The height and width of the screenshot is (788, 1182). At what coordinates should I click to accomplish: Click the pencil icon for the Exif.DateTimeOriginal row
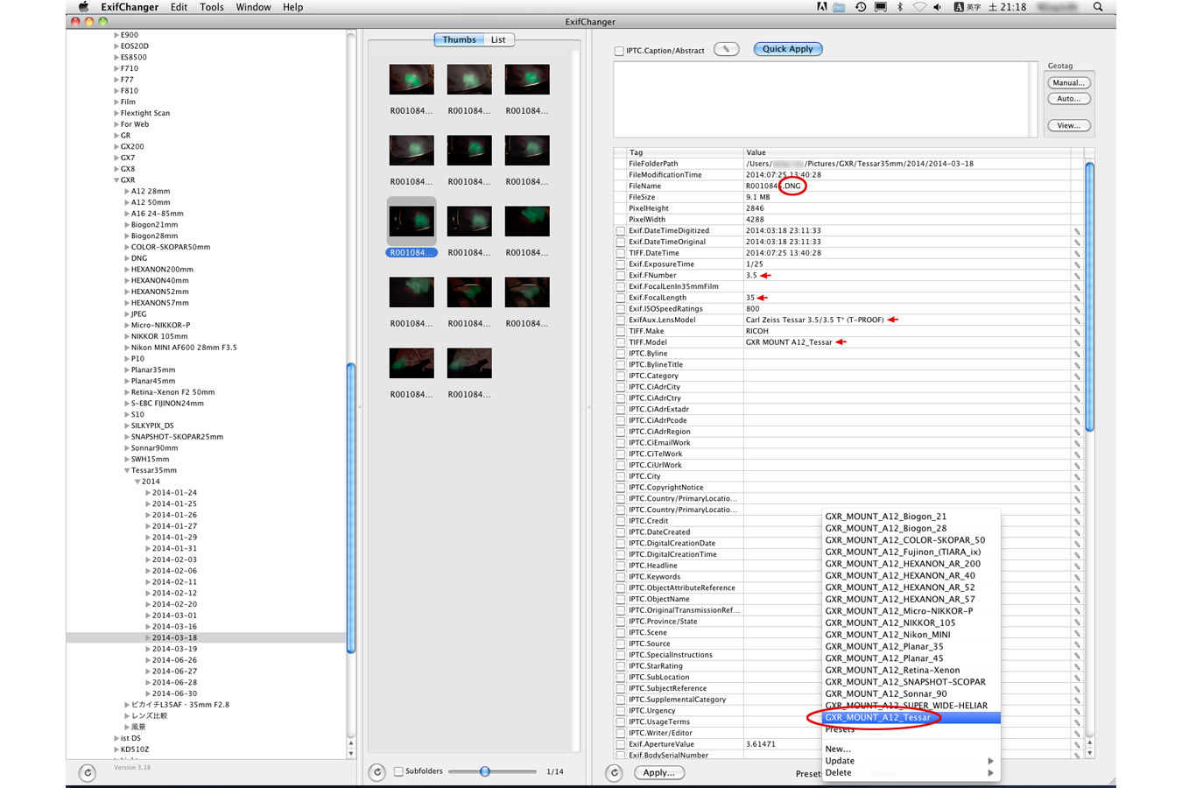coord(1077,243)
